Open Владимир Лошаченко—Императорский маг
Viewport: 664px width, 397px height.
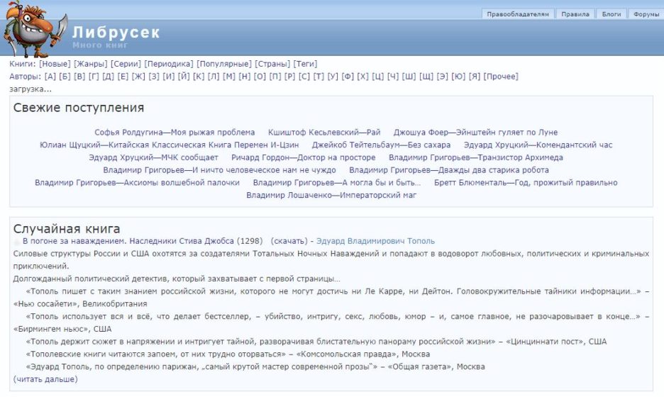pyautogui.click(x=331, y=195)
